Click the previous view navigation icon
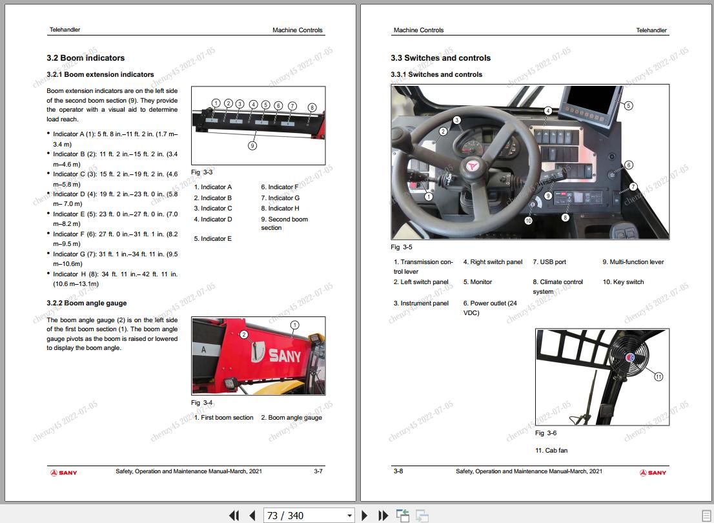714x523 pixels. tap(403, 515)
